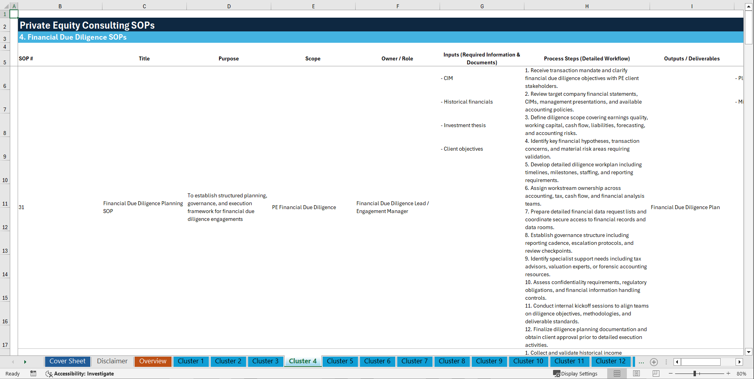The width and height of the screenshot is (754, 379).
Task: Switch to the Cluster 8 sheet
Action: click(x=452, y=361)
